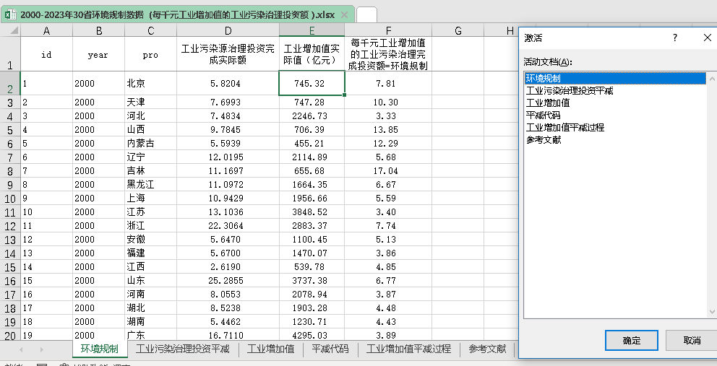The height and width of the screenshot is (366, 717).
Task: Click the help question mark in 激活 dialog
Action: pyautogui.click(x=675, y=38)
